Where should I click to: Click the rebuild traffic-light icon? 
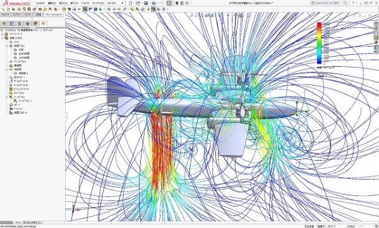[177, 3]
